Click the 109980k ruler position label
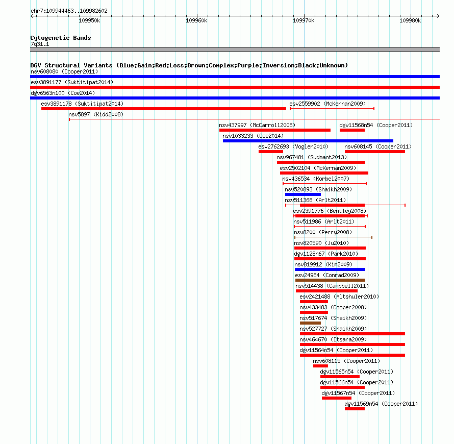 (410, 20)
